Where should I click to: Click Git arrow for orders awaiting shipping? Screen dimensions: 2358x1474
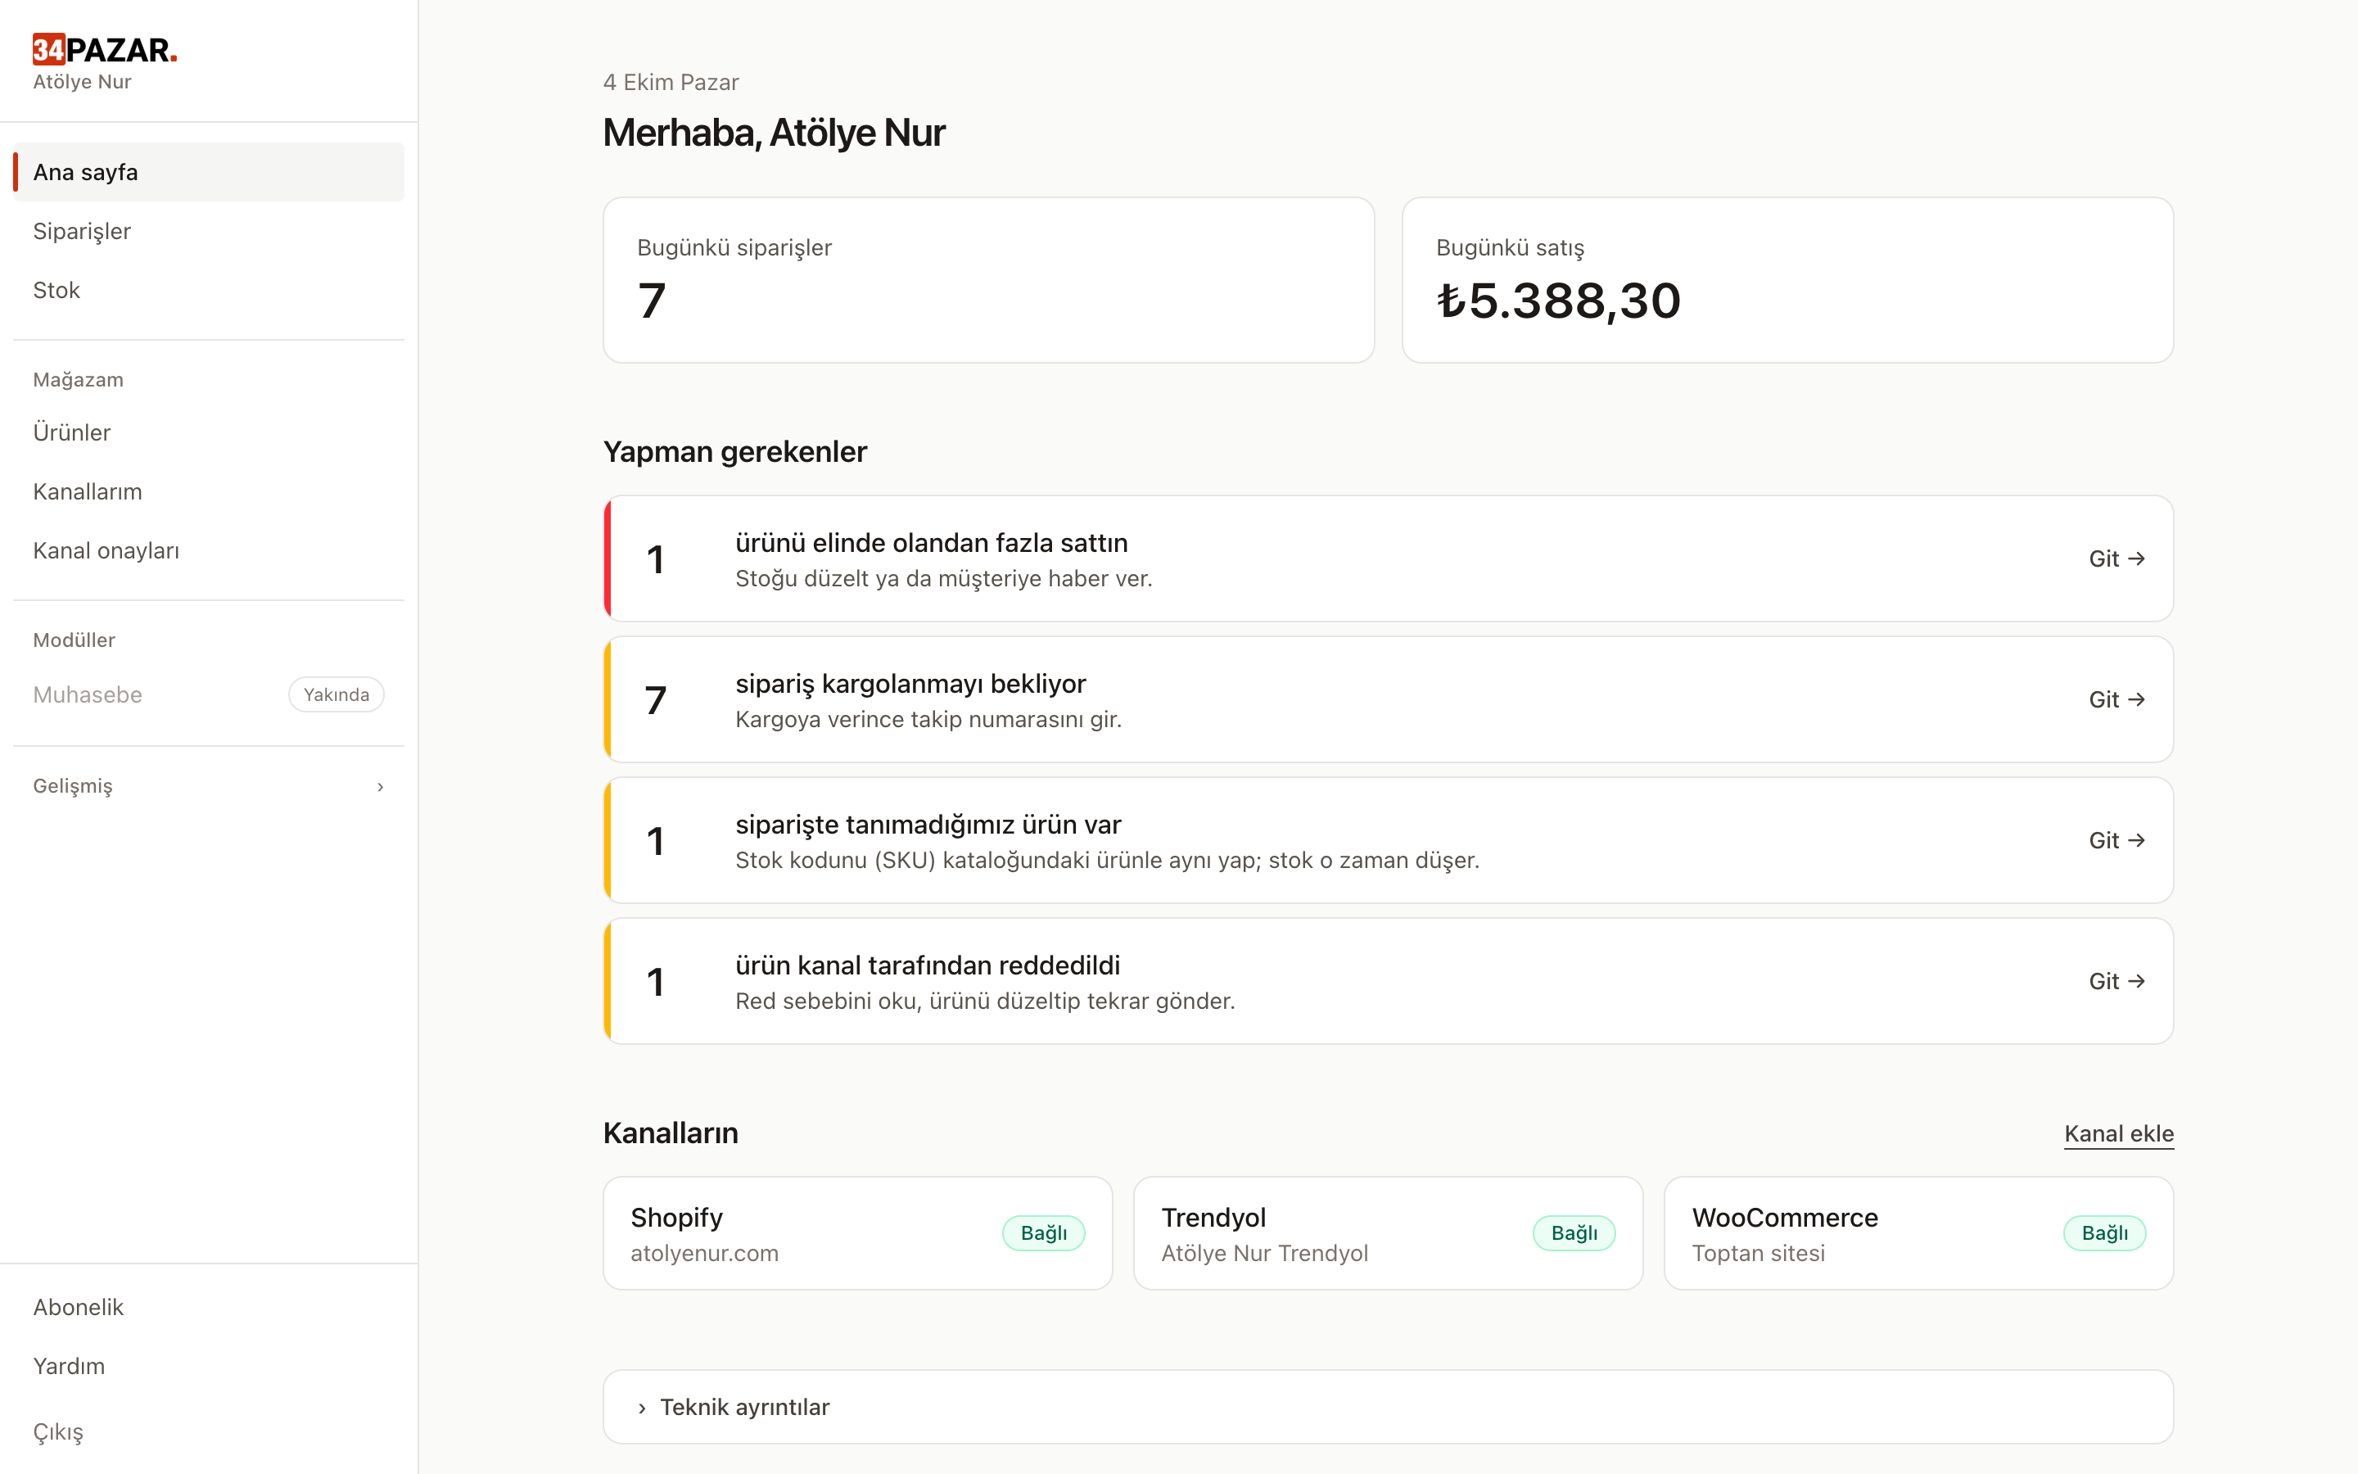pyautogui.click(x=2116, y=699)
